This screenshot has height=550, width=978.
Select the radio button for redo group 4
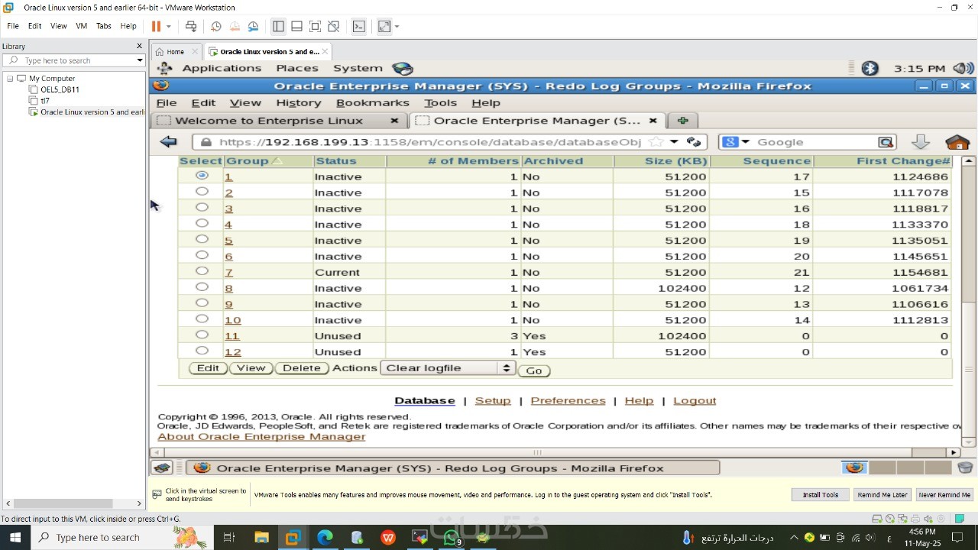point(202,224)
